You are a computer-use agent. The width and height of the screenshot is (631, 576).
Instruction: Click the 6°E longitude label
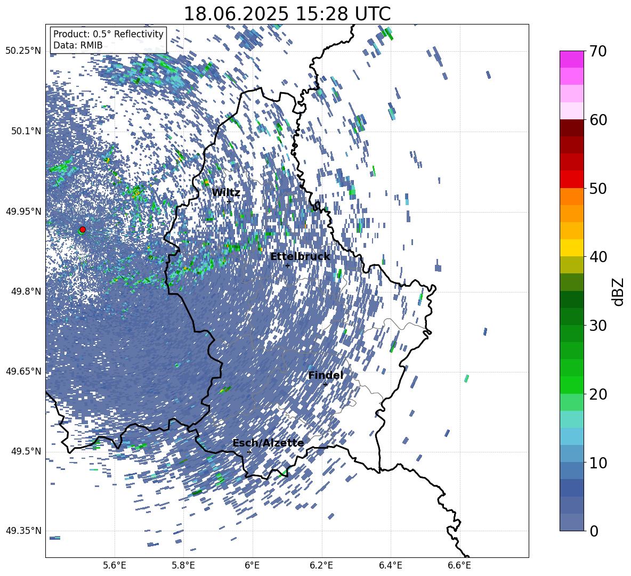[252, 566]
